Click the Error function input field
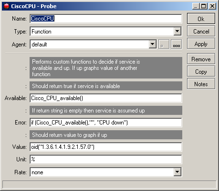The height and width of the screenshot is (191, 219). pos(106,123)
